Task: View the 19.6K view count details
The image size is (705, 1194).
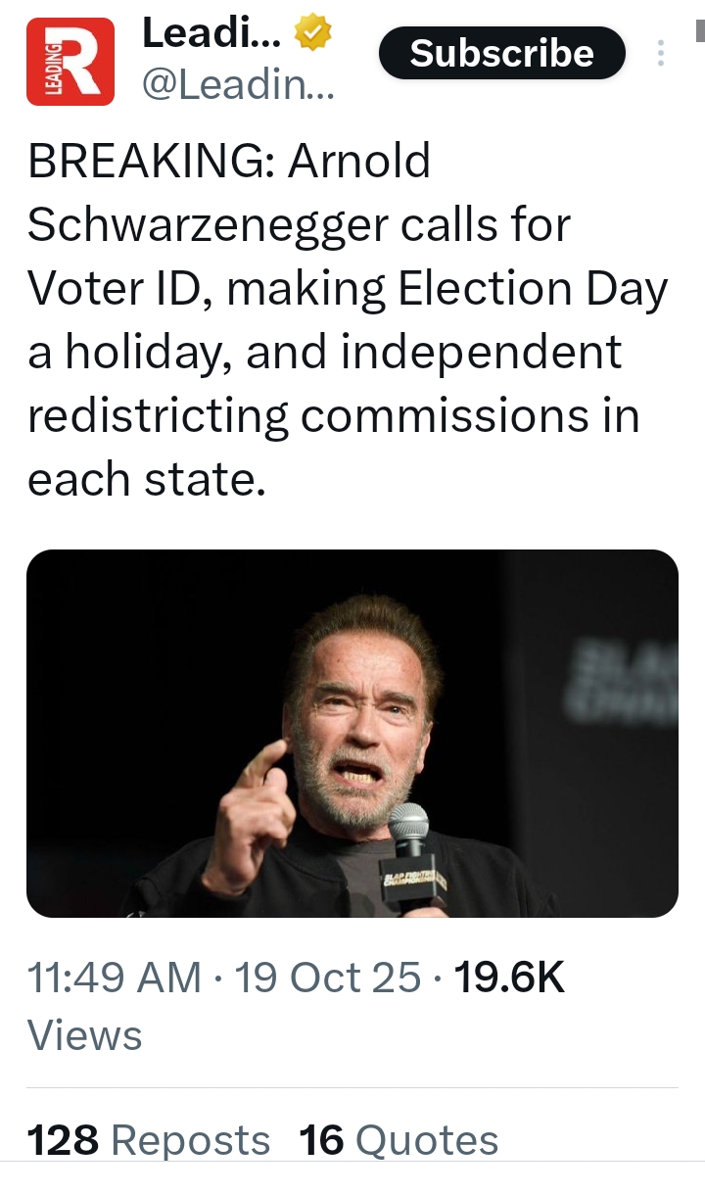Action: coord(510,978)
